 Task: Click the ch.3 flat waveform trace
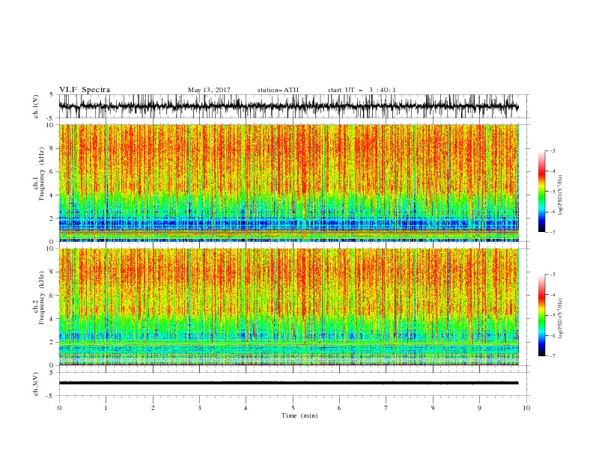[288, 383]
